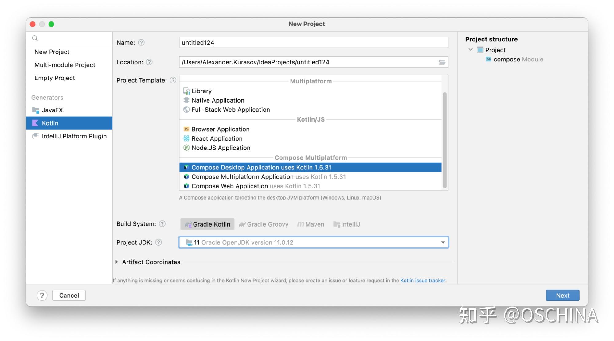
Task: Choose the Native Application template
Action: coord(218,100)
